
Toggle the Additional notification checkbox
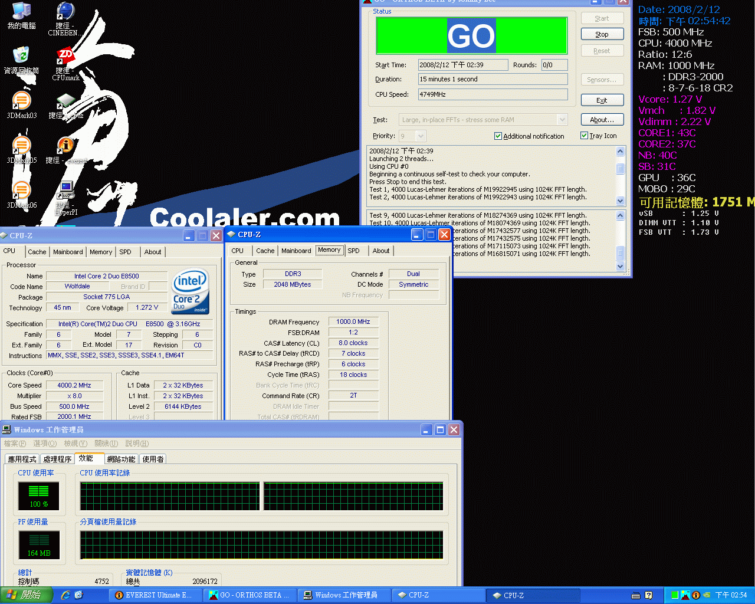click(498, 136)
